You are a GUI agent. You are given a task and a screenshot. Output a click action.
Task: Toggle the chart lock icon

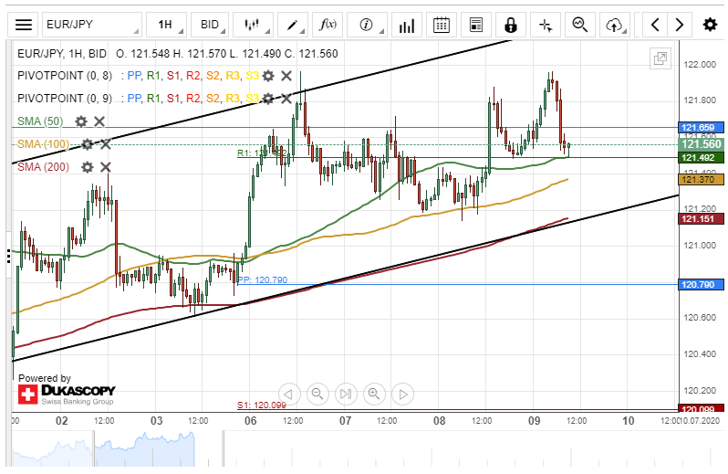pyautogui.click(x=511, y=25)
